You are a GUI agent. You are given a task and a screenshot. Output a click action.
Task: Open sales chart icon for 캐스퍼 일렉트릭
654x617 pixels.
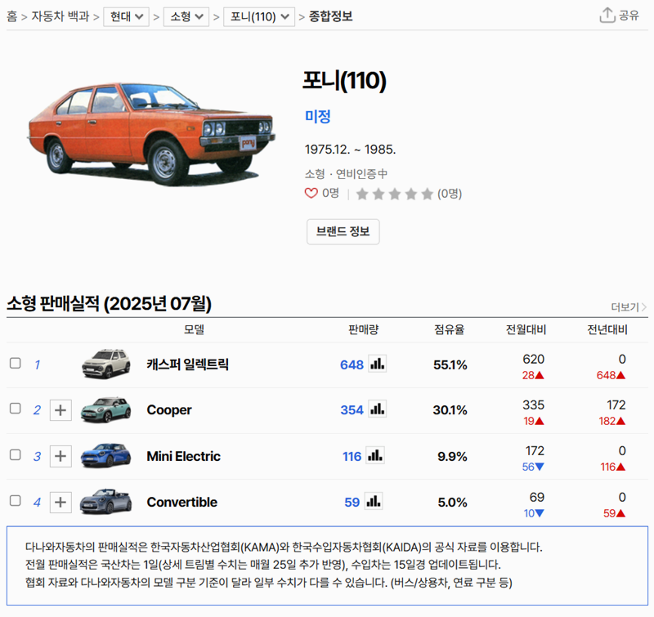coord(377,364)
